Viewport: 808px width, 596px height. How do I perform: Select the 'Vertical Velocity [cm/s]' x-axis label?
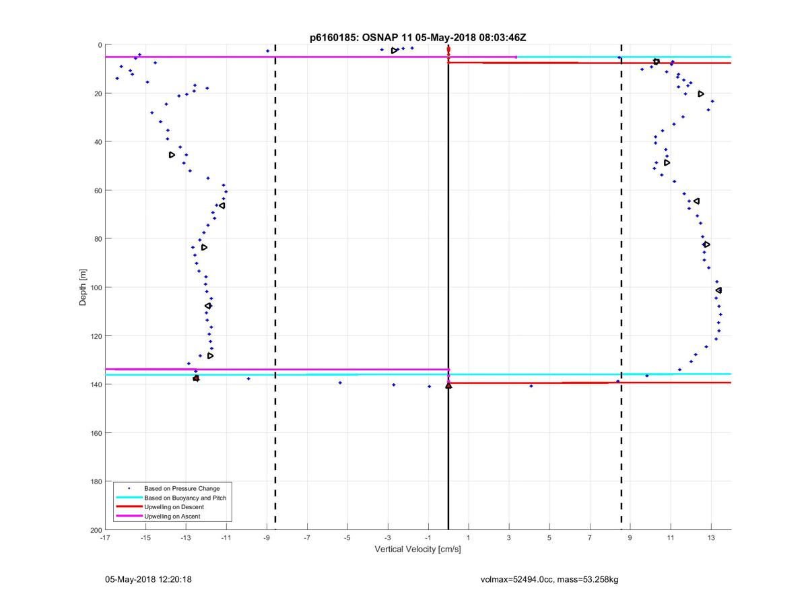(417, 550)
